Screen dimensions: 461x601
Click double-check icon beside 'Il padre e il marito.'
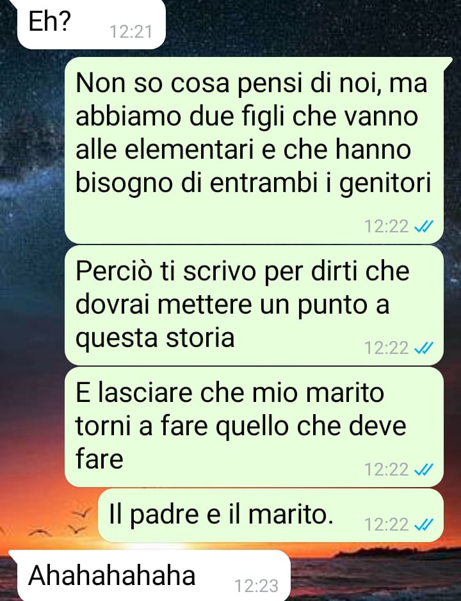point(424,524)
